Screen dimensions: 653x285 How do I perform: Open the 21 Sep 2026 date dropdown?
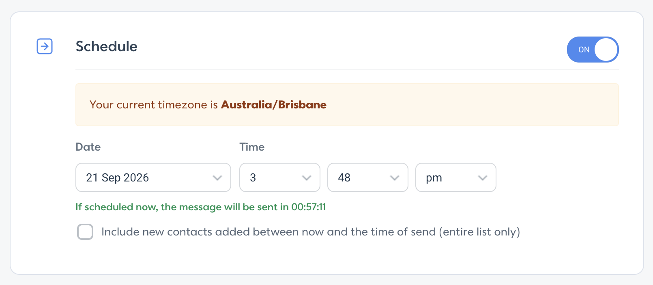click(x=153, y=177)
